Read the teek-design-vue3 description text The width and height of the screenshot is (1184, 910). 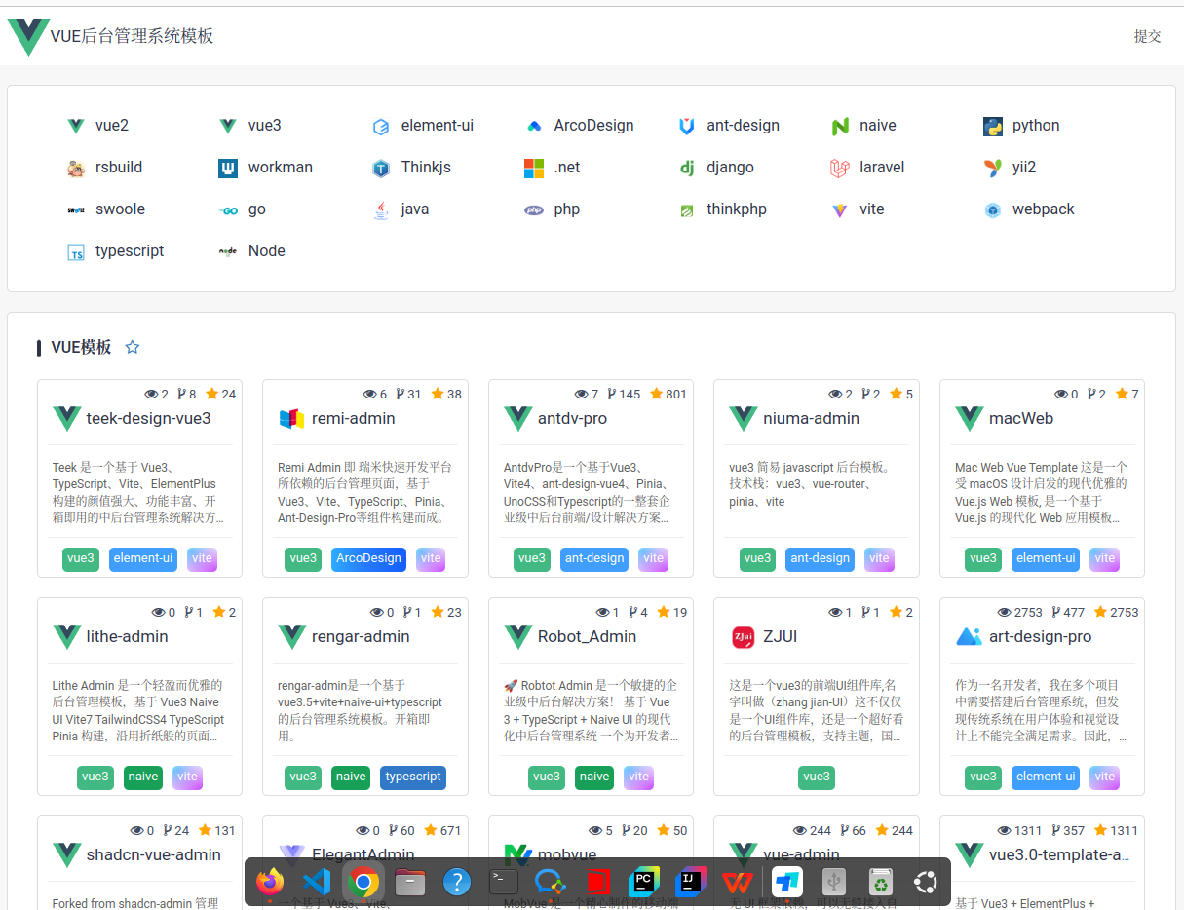[x=138, y=493]
